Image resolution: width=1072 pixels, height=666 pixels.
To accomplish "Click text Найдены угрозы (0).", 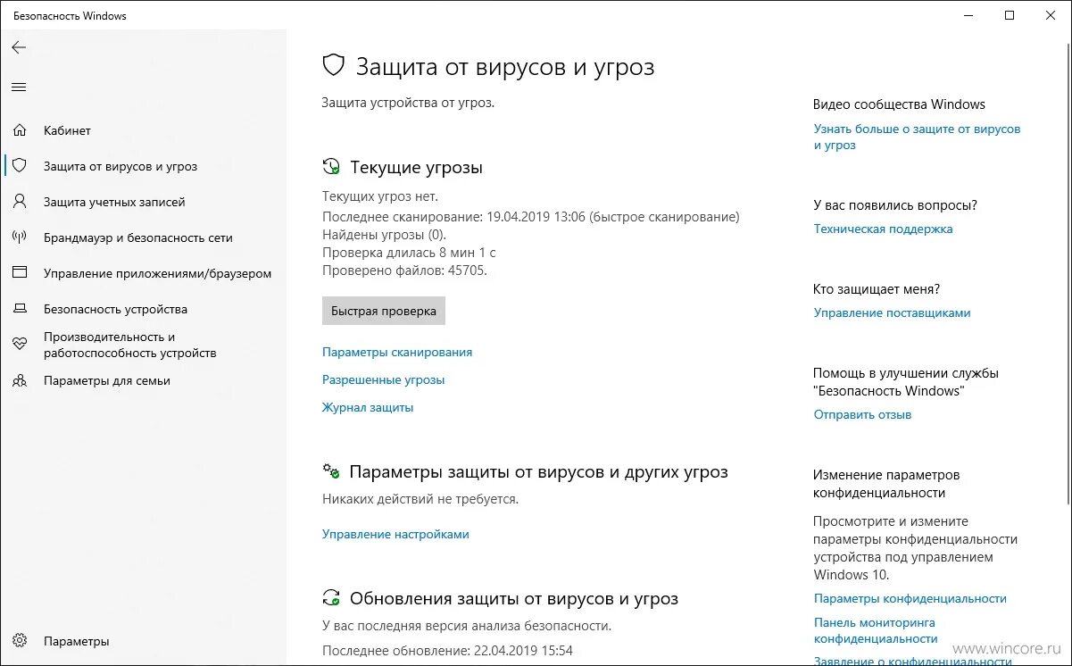I will (384, 235).
